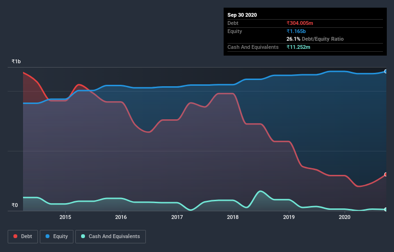Click the 2020 x-axis label
The image size is (394, 252).
click(x=345, y=217)
